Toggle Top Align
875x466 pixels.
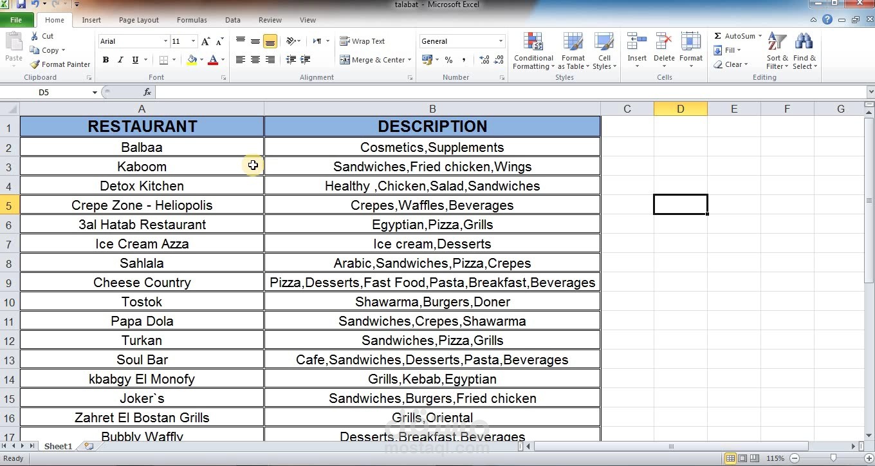click(241, 41)
